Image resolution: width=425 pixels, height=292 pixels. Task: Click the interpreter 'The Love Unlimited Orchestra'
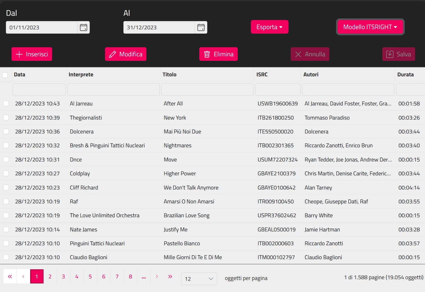105,215
